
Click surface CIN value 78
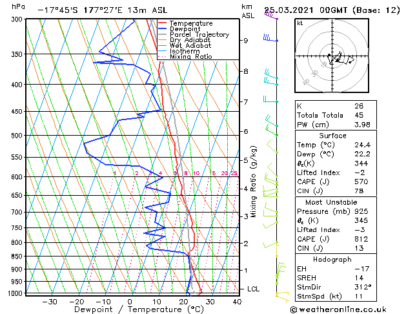[359, 191]
